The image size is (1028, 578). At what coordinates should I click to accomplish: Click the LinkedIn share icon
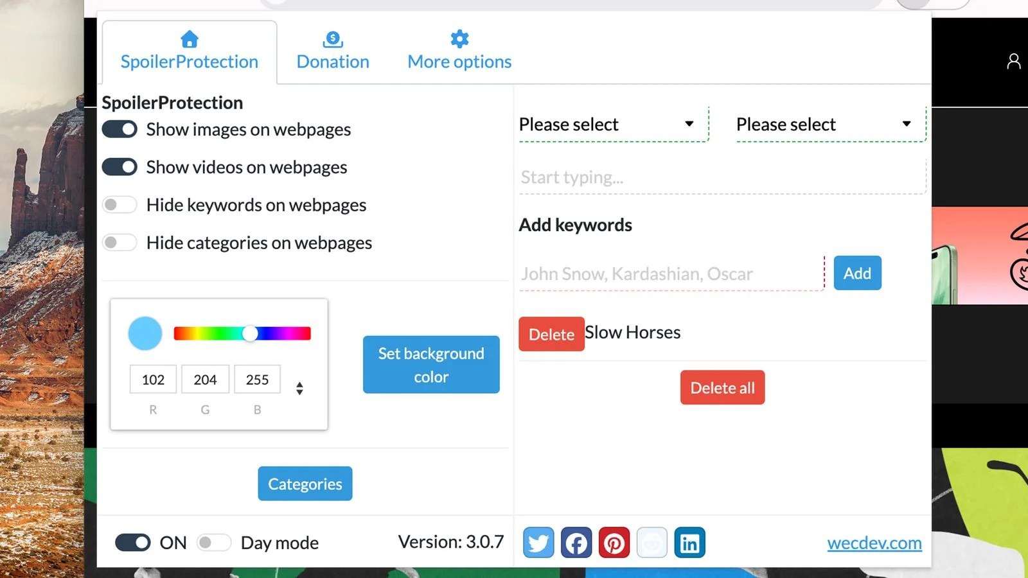pyautogui.click(x=689, y=543)
